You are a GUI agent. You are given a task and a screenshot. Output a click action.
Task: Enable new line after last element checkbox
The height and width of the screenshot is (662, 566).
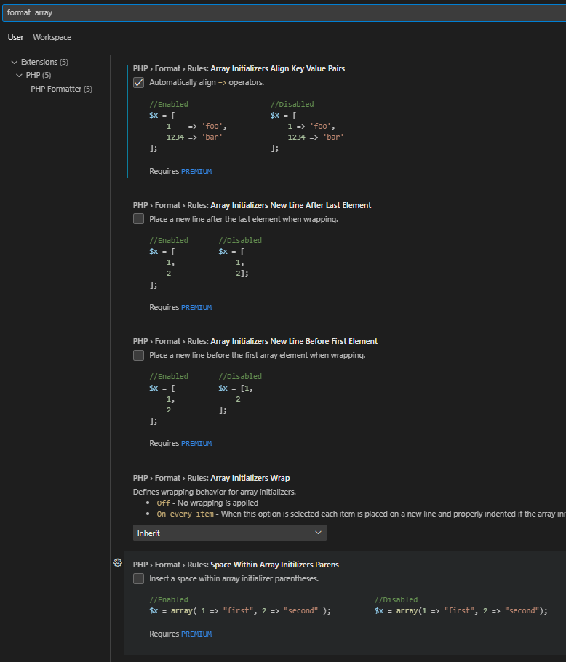tap(138, 219)
